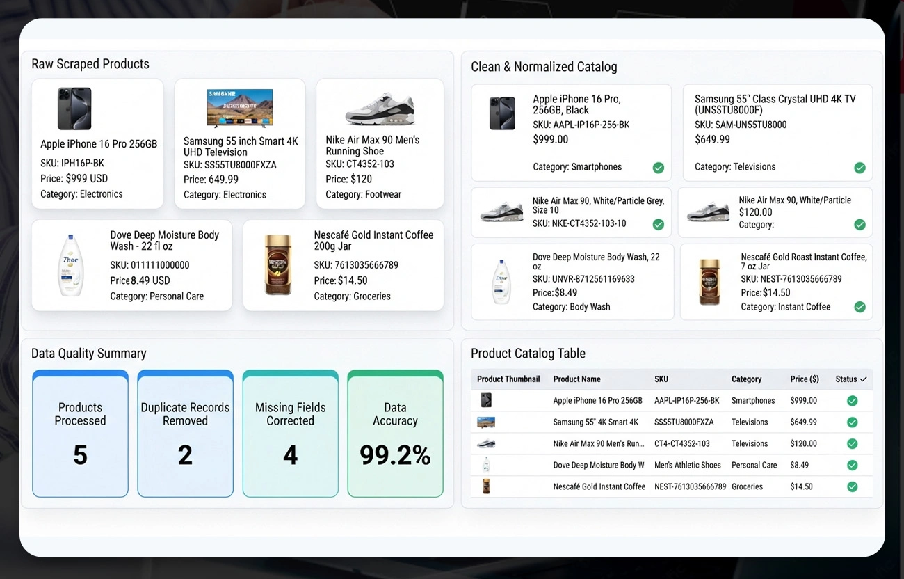The height and width of the screenshot is (579, 904).
Task: Select the shoe image on the Nike $120.00 card
Action: pos(709,212)
